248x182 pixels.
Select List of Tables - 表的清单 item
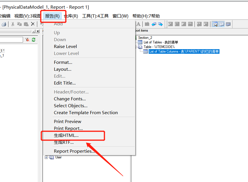161,42
